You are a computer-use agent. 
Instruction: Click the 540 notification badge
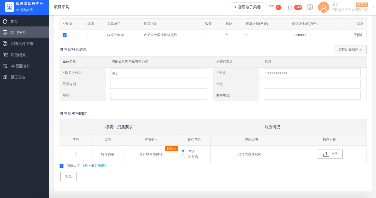[x=298, y=7]
